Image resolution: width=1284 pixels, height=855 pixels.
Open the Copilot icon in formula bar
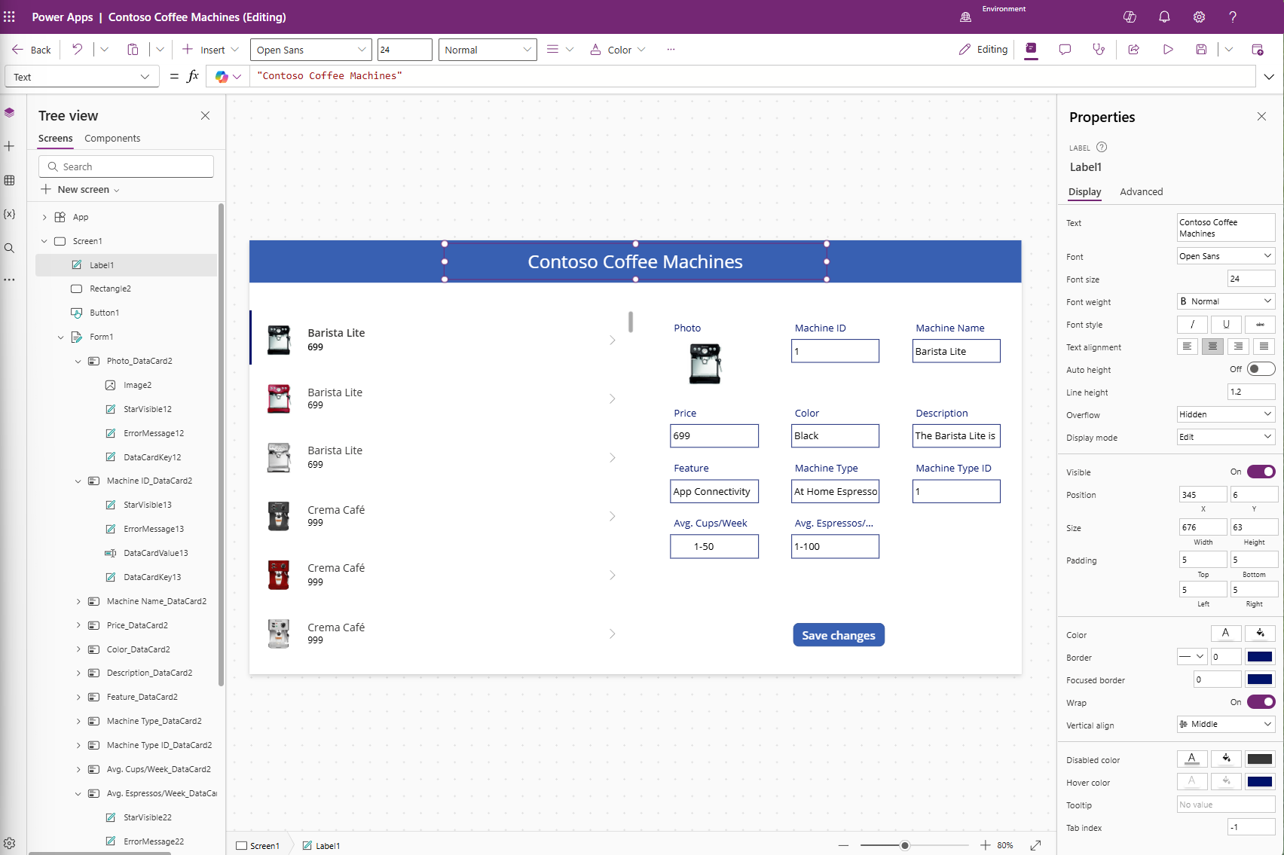pos(222,76)
